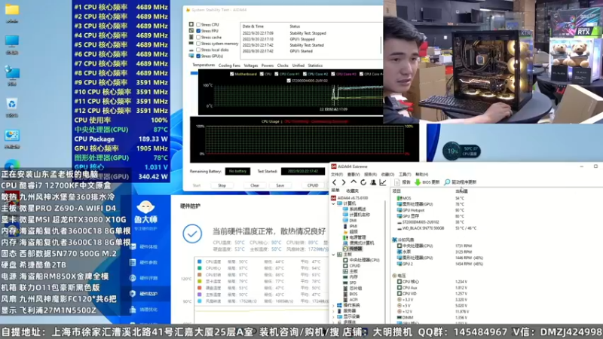603x339 pixels.
Task: Click the yellow GPU temperature legend swatch
Action: tap(200, 281)
